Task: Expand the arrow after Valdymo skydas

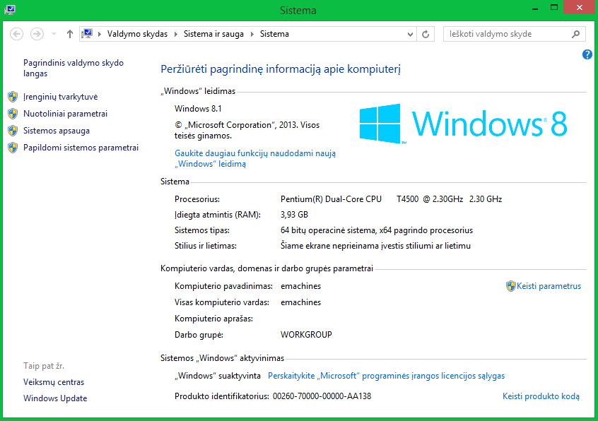Action: pyautogui.click(x=176, y=34)
